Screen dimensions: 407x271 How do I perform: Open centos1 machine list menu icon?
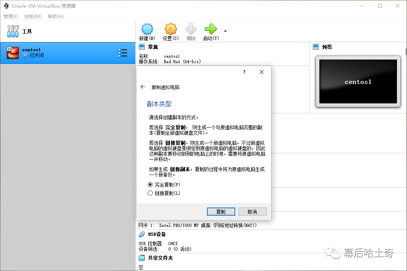tap(122, 53)
